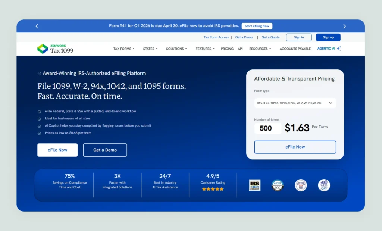The width and height of the screenshot is (382, 231).
Task: Click 'Ideal for businesses of all sizes'
Action: (x=68, y=118)
